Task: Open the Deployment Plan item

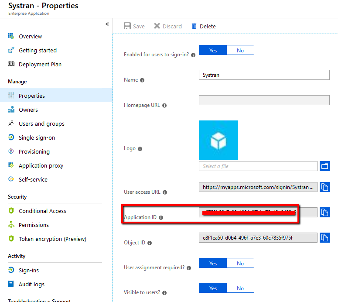Action: pos(40,65)
